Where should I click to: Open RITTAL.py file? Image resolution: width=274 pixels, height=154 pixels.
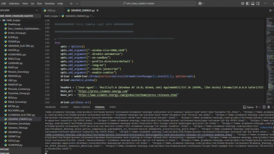(13, 106)
